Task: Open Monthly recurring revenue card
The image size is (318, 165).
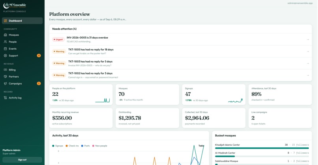Action: [81, 118]
